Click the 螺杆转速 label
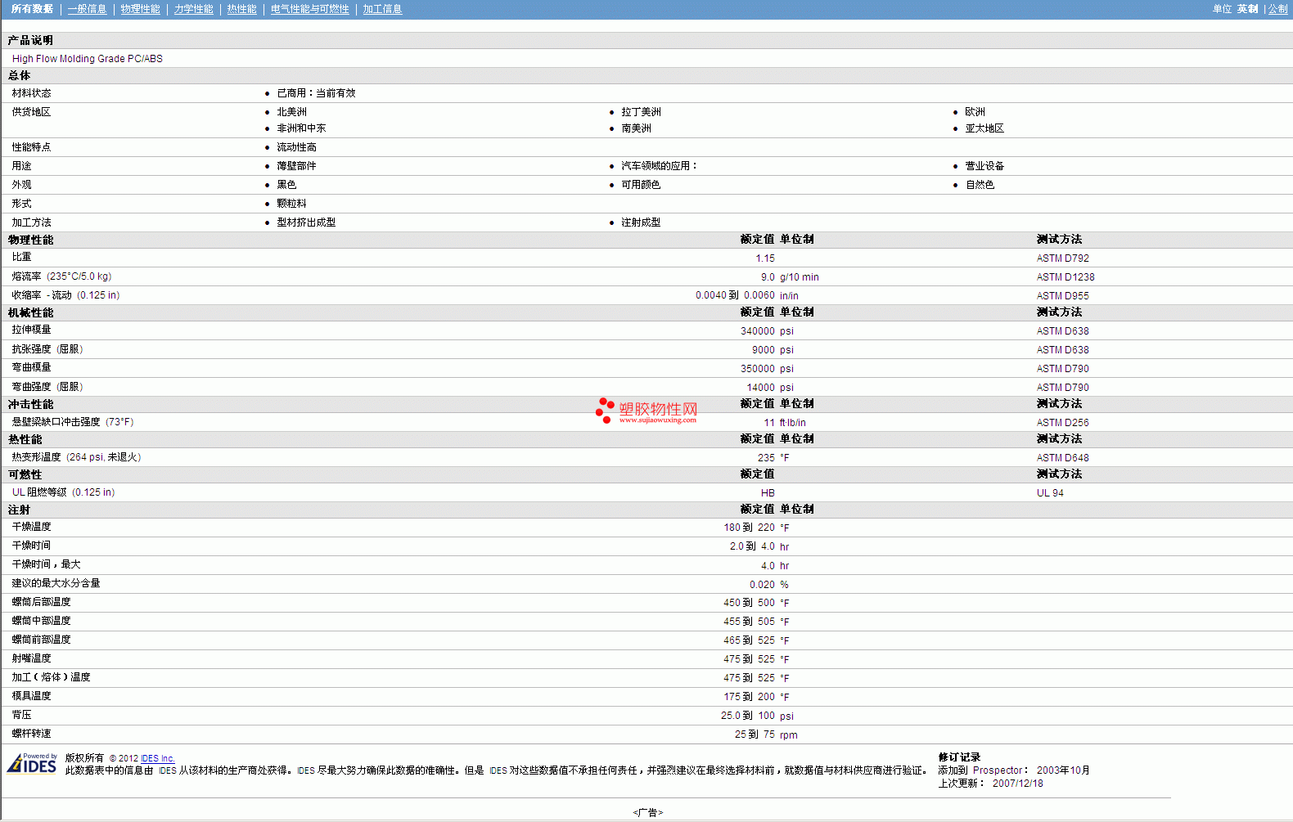 pyautogui.click(x=31, y=734)
